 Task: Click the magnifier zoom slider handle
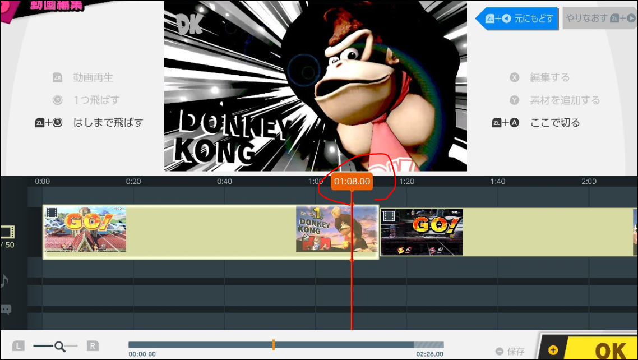[x=59, y=346]
